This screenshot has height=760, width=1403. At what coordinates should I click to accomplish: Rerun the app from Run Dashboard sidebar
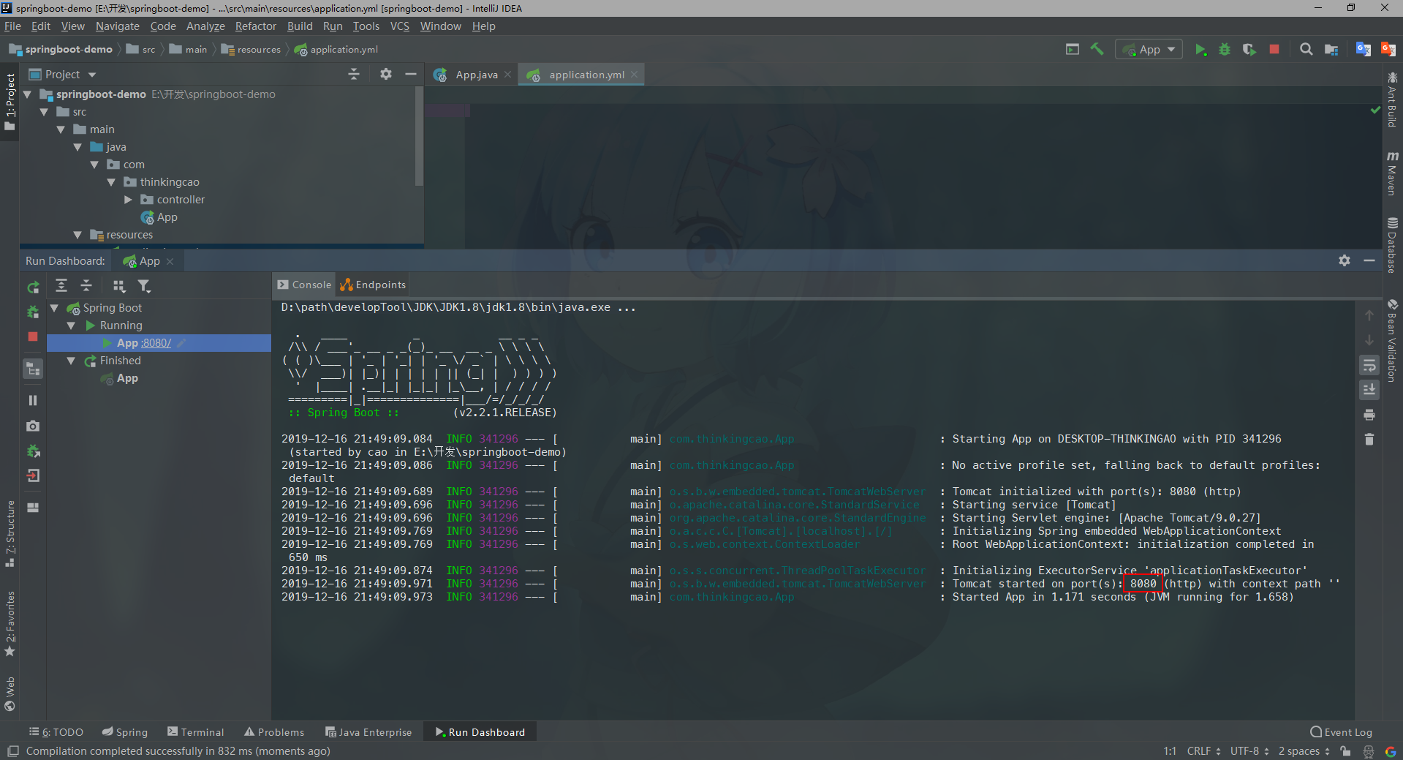(33, 287)
